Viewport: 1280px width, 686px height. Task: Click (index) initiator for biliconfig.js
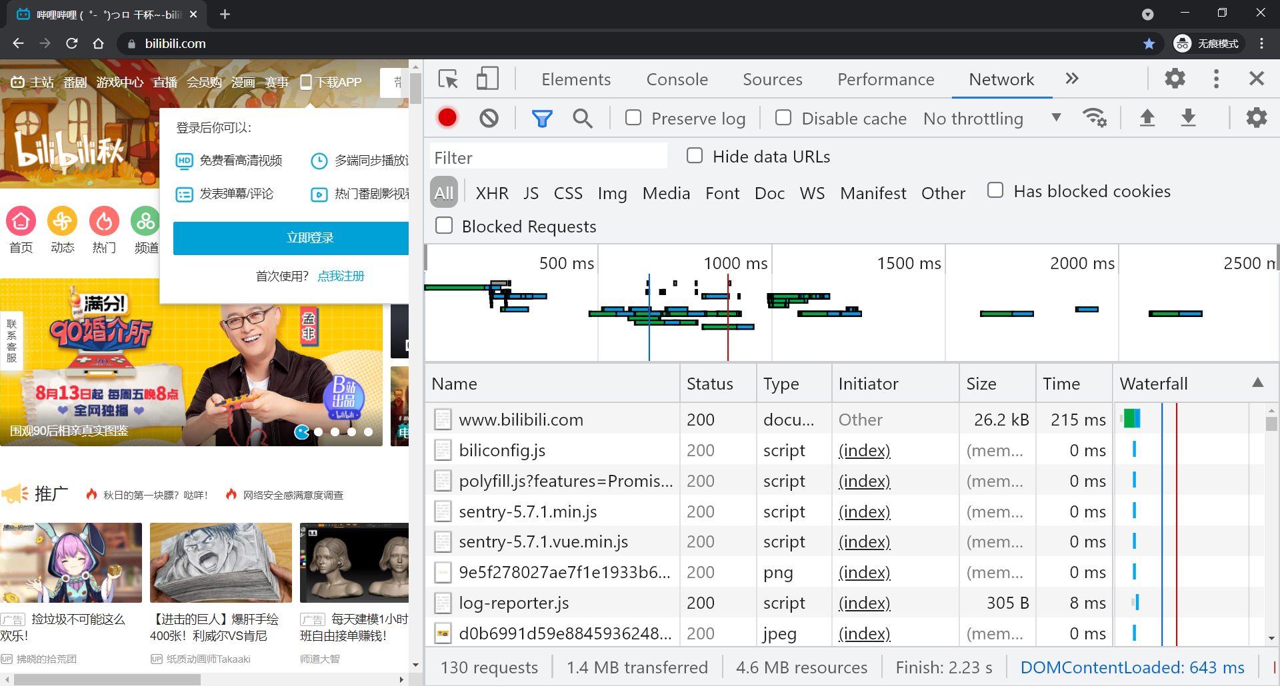864,450
